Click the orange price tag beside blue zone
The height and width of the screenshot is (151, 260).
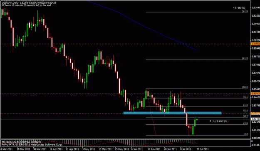coord(255,114)
